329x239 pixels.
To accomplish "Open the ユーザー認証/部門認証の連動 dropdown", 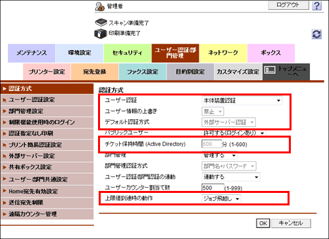I will tap(231, 177).
